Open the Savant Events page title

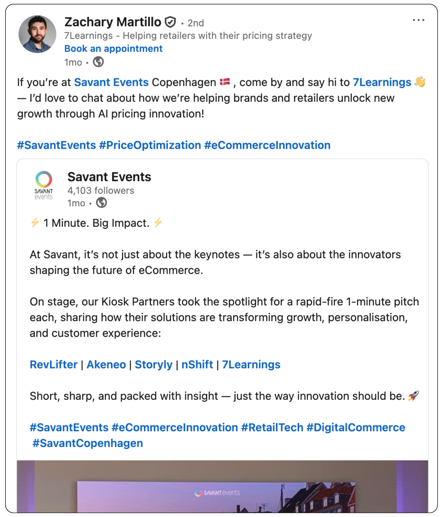(x=109, y=177)
